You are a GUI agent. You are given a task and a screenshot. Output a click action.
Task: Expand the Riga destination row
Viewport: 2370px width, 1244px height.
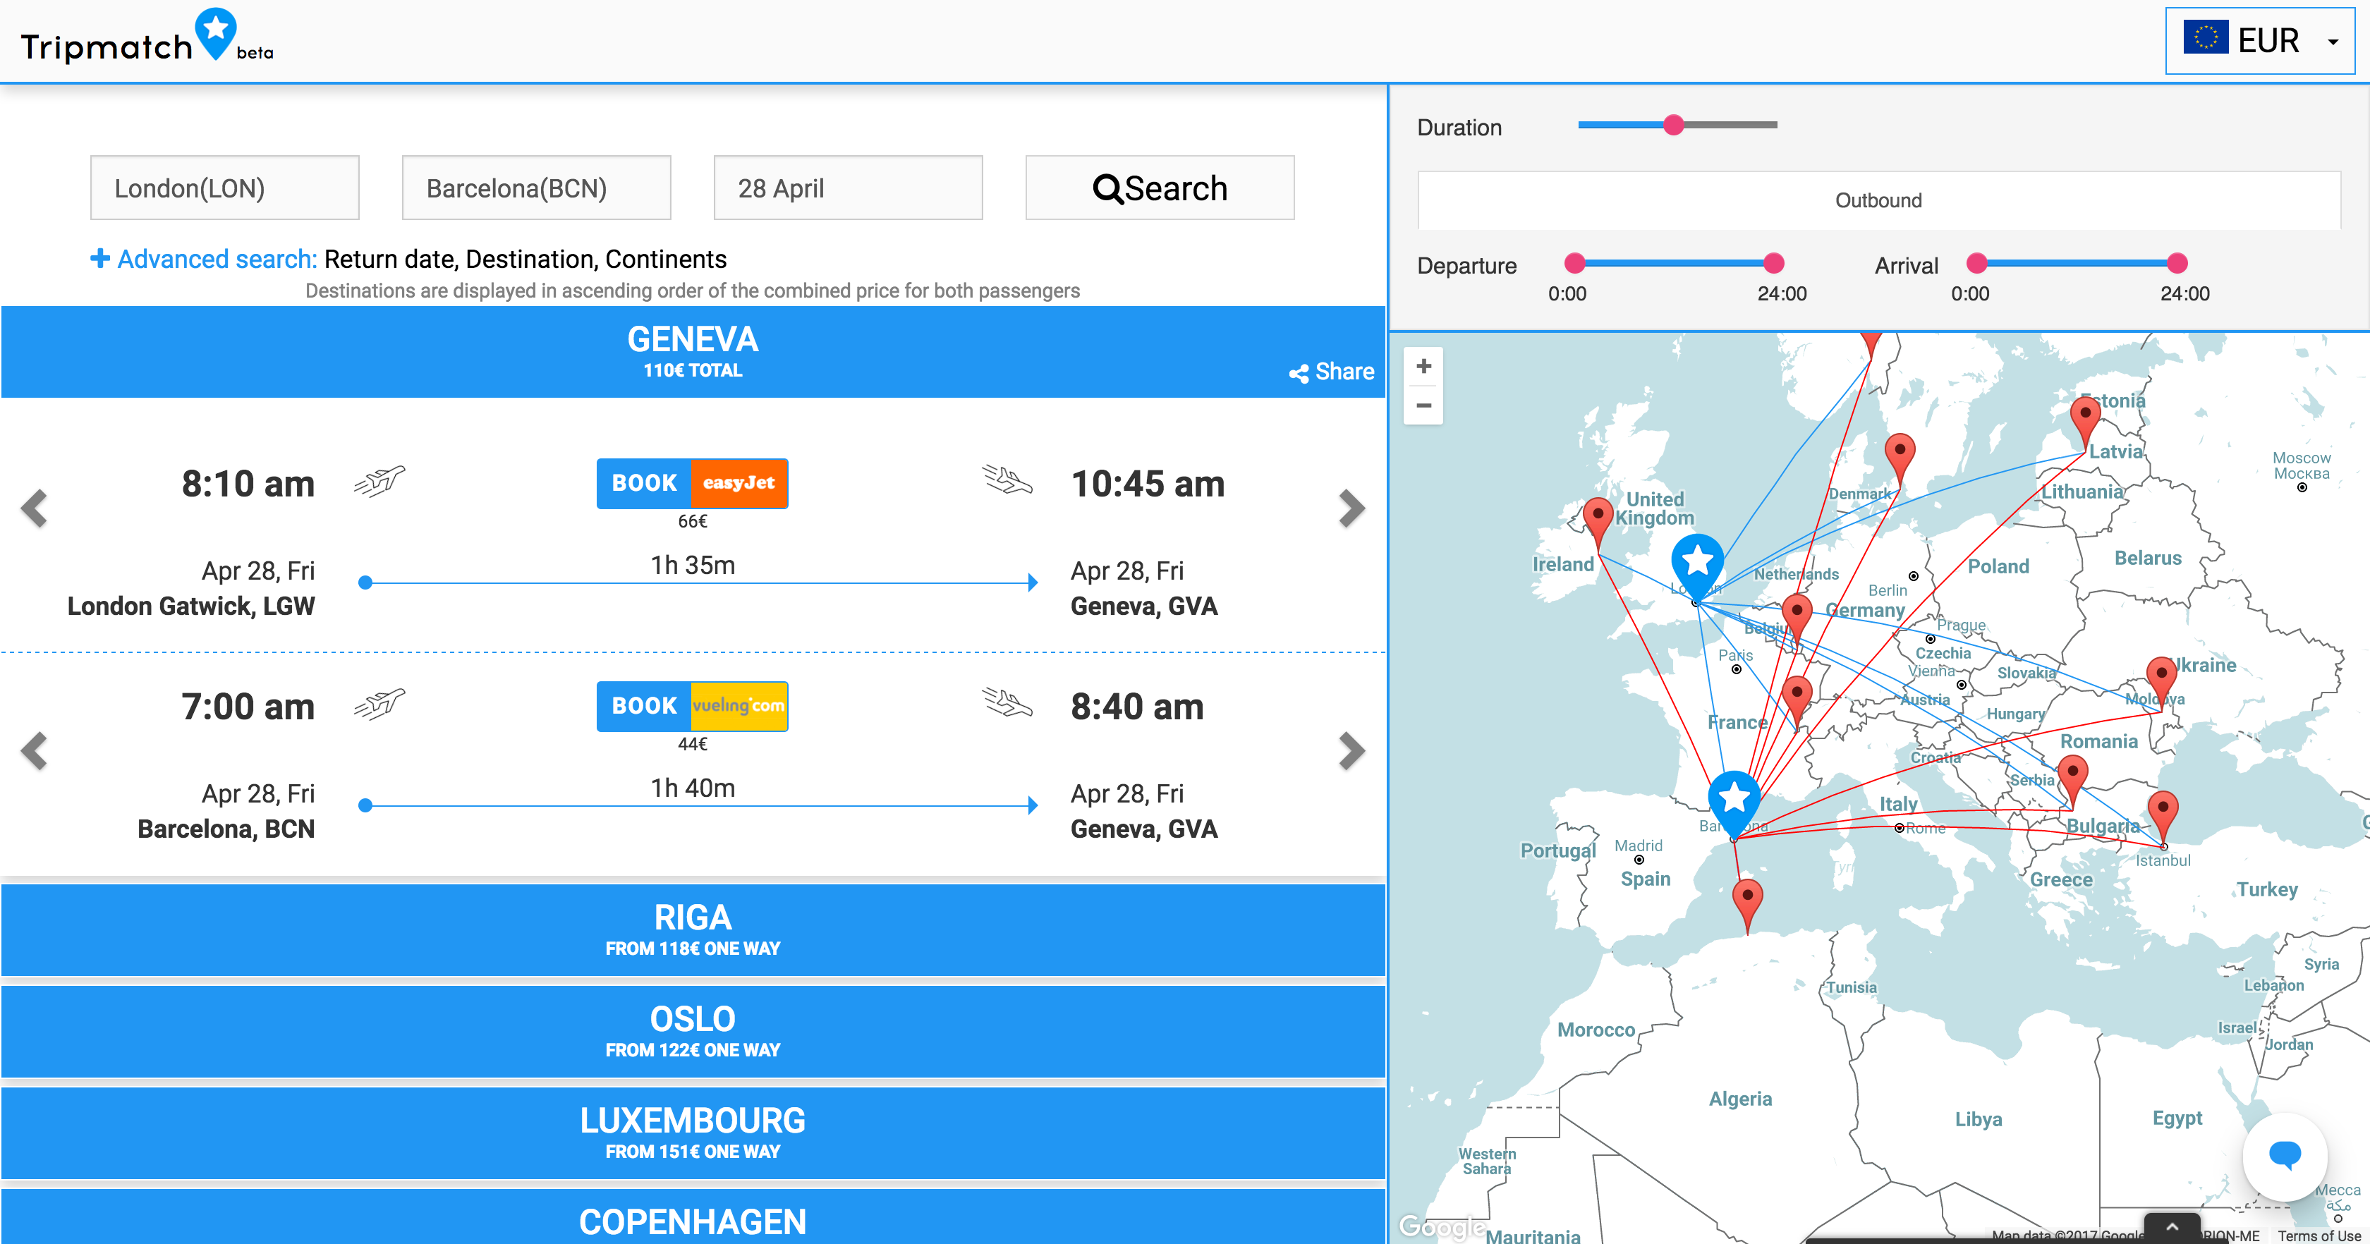pyautogui.click(x=693, y=929)
